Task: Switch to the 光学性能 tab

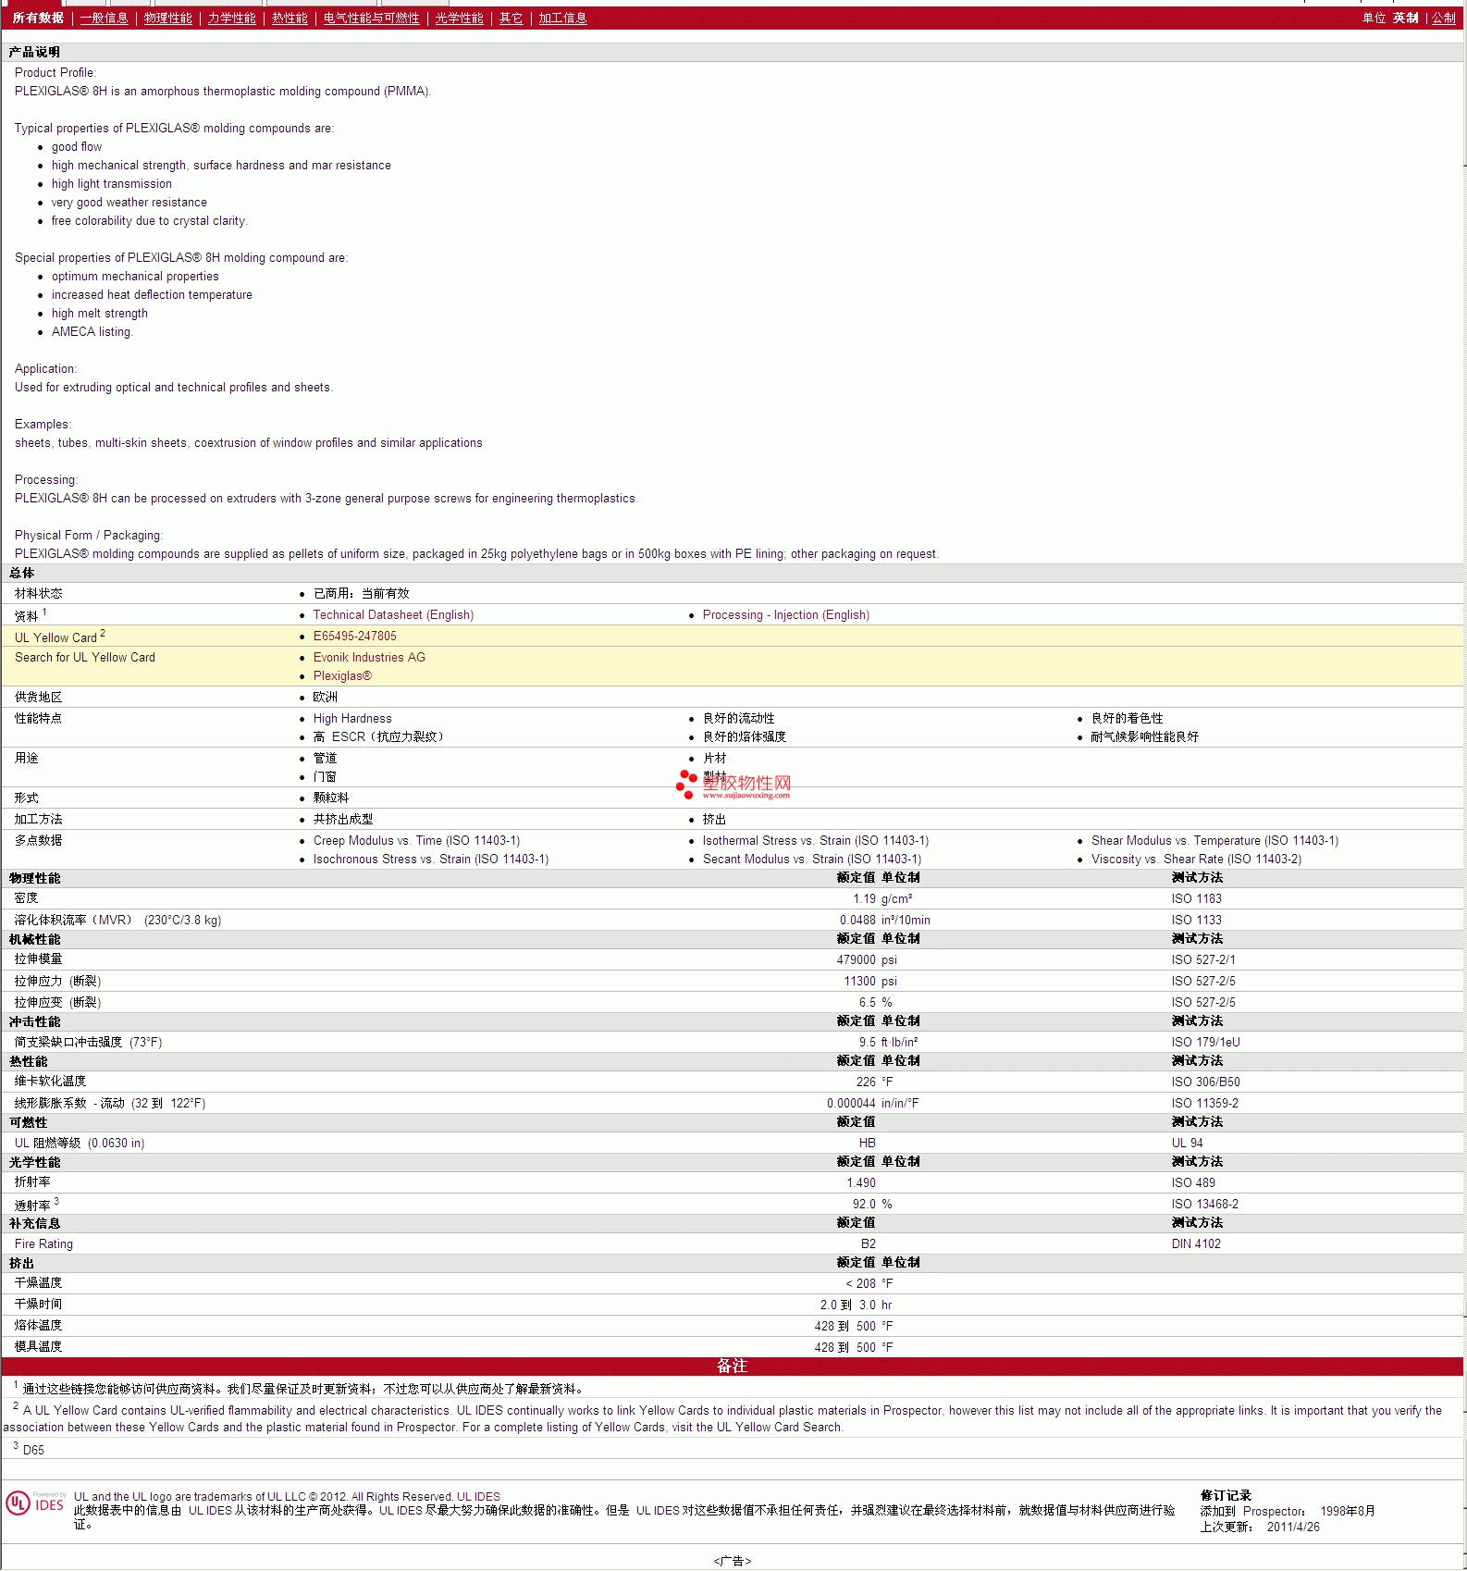Action: (460, 18)
